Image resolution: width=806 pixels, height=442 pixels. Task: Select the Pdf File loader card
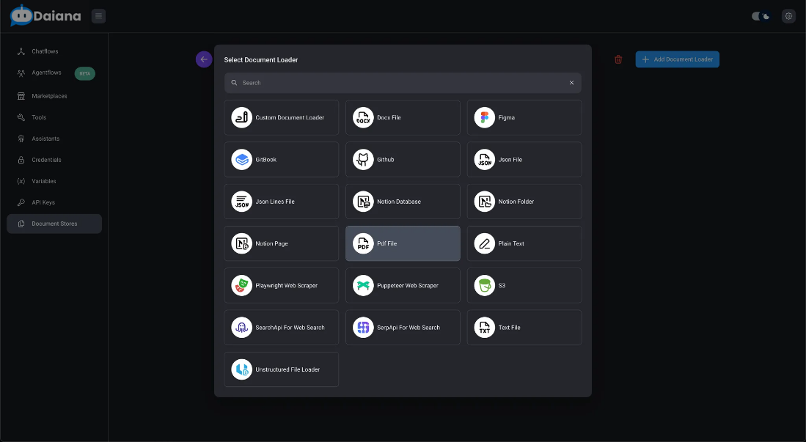(x=403, y=243)
